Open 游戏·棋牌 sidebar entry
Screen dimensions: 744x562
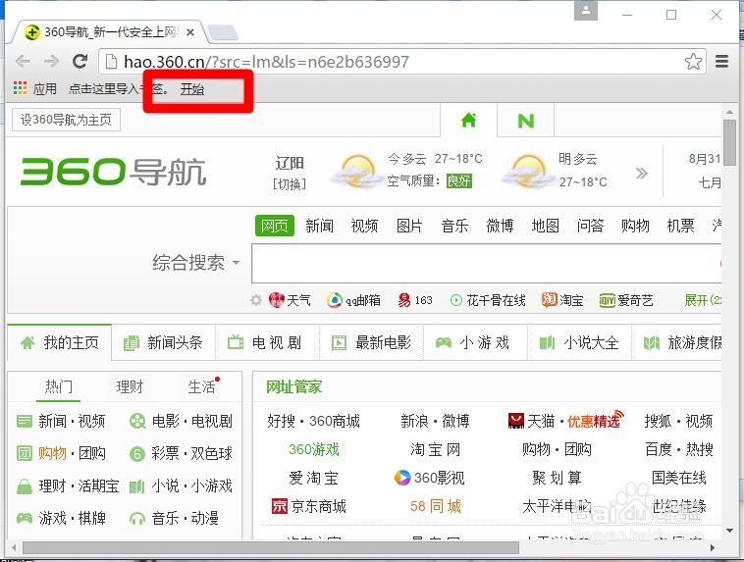pyautogui.click(x=61, y=518)
